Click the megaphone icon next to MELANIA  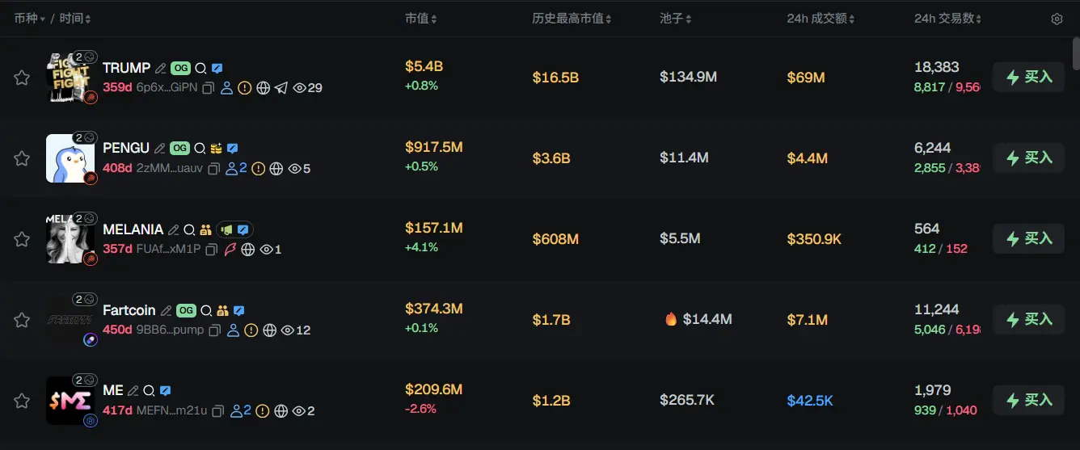click(226, 230)
